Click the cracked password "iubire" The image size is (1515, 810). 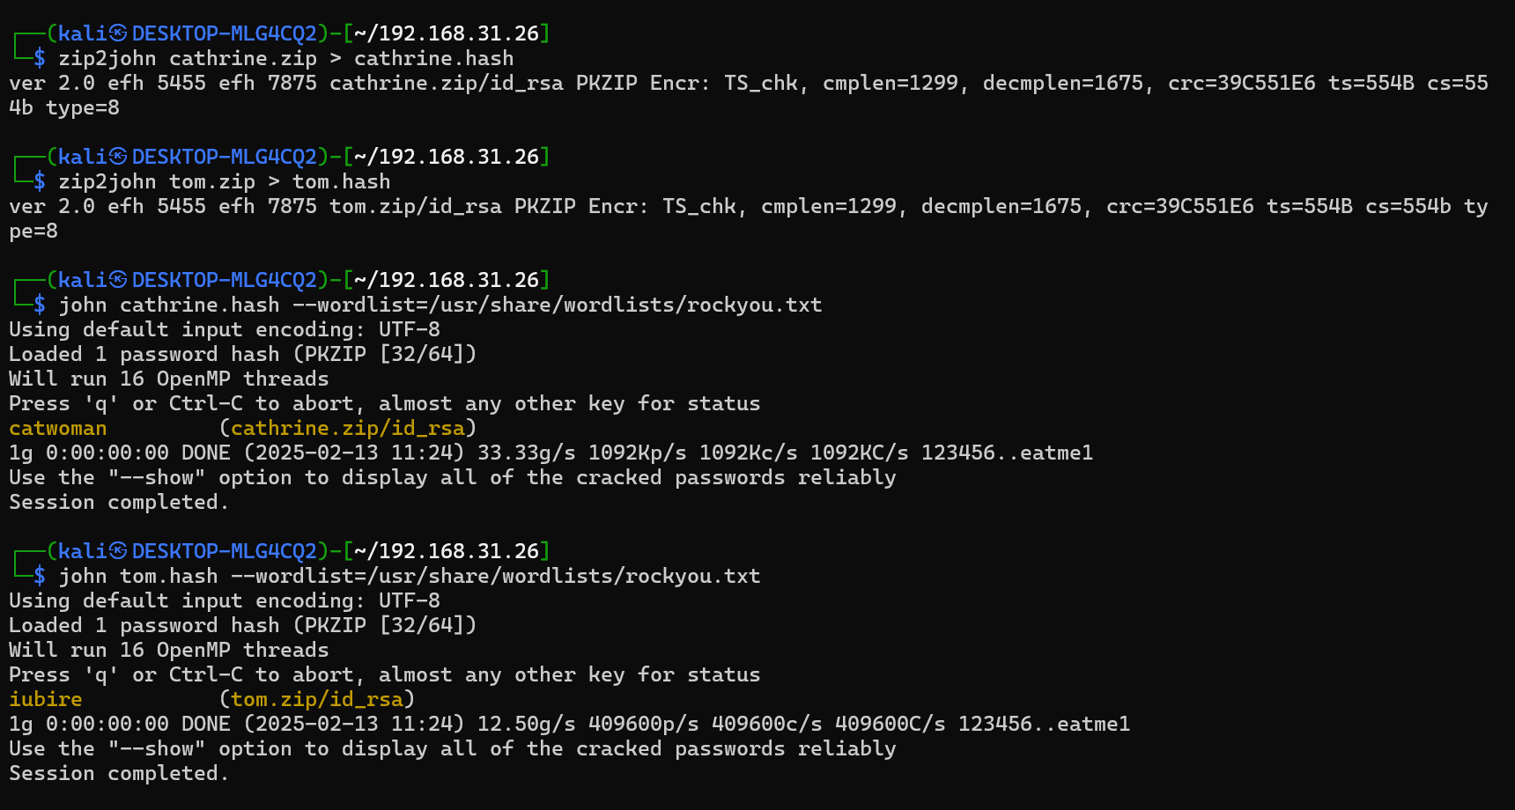coord(46,699)
